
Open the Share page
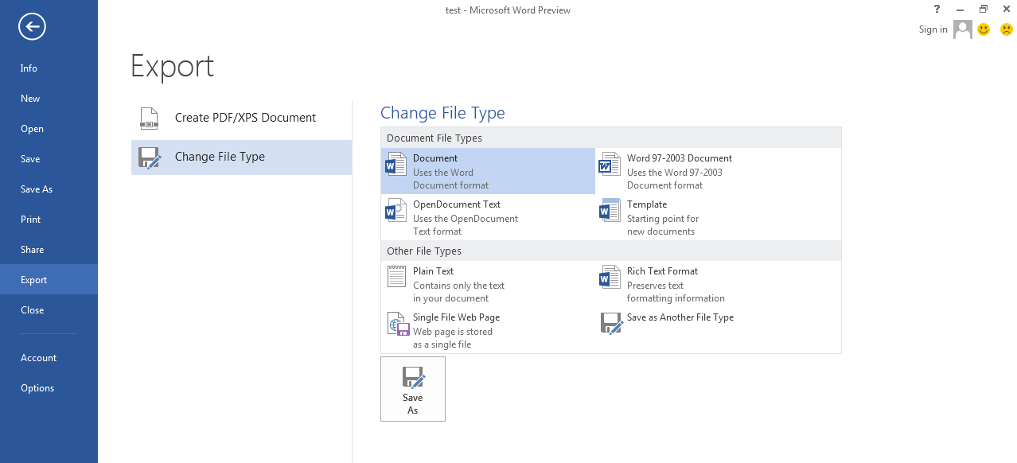(x=49, y=250)
